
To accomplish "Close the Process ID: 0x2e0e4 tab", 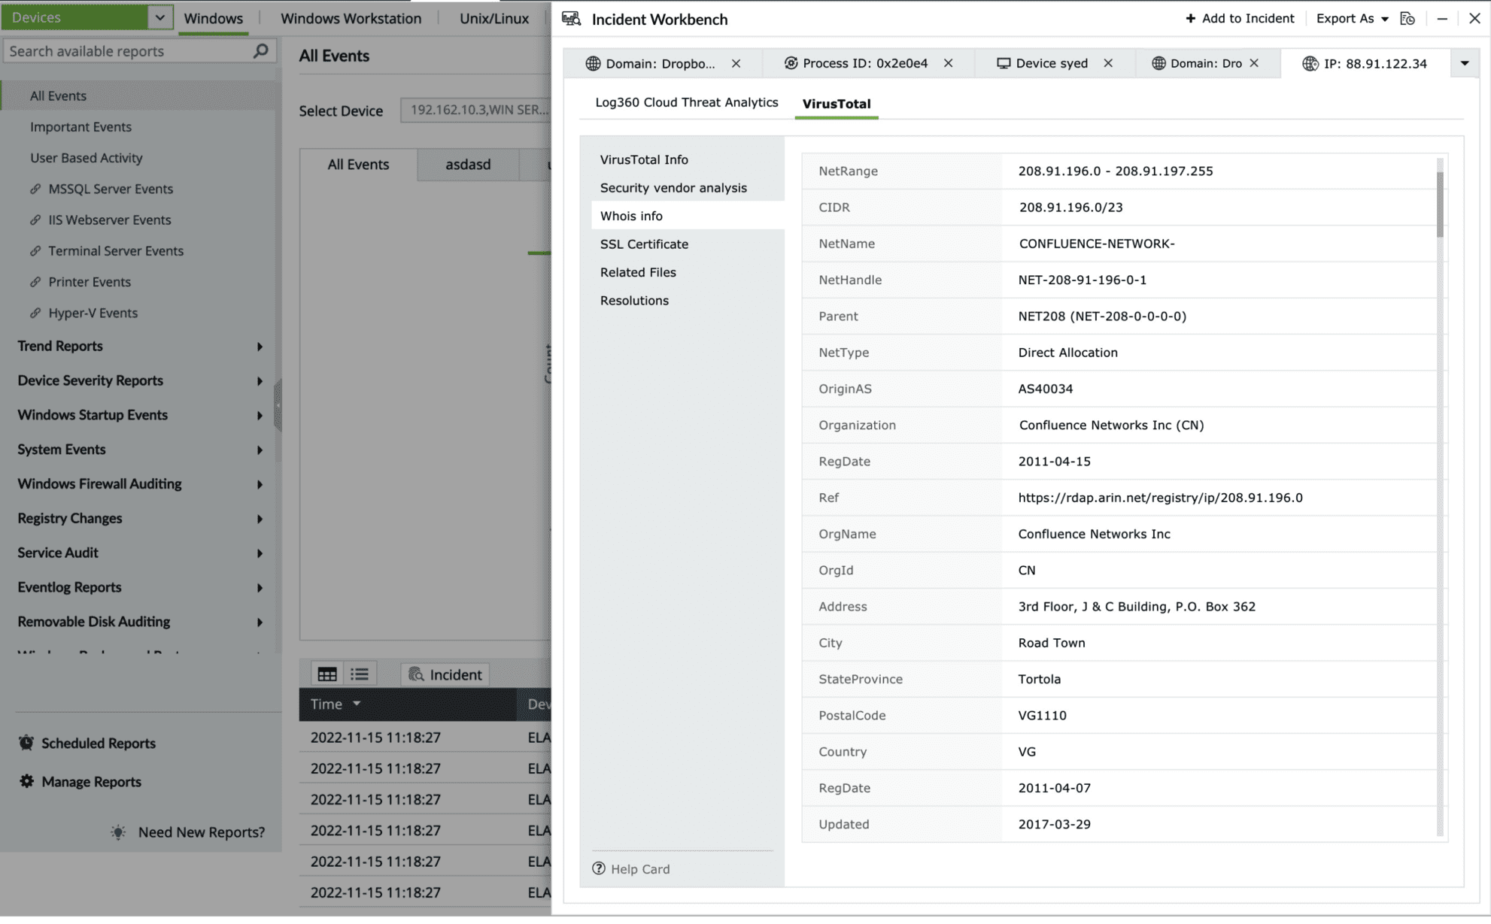I will tap(949, 63).
